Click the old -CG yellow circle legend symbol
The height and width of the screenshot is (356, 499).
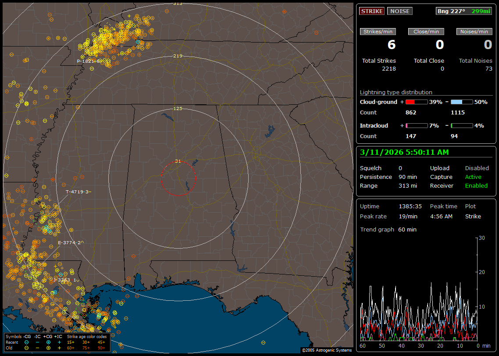[27, 348]
